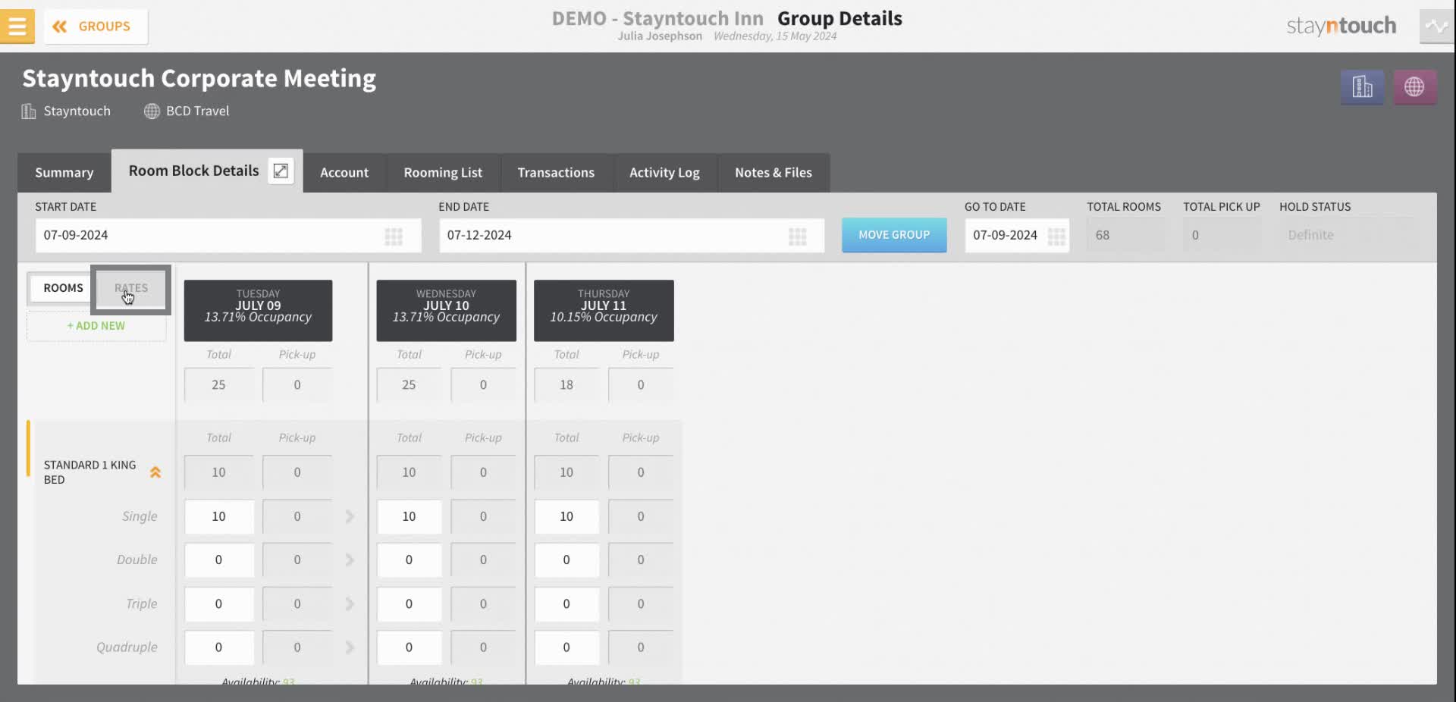
Task: Open the Notes & Files tab
Action: click(x=773, y=173)
